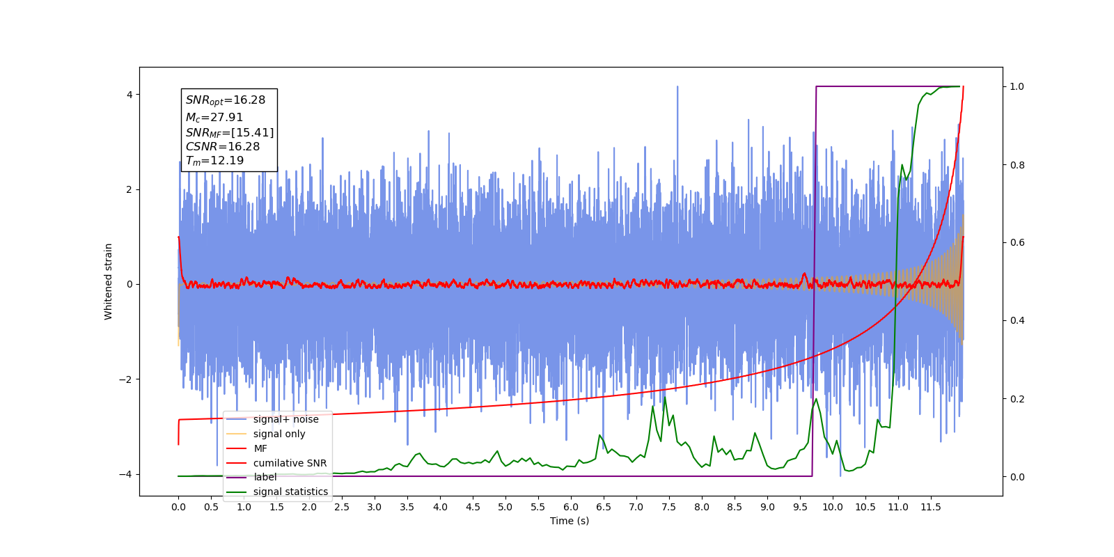
Task: Click the left-axis tick label −4
Action: [x=125, y=474]
